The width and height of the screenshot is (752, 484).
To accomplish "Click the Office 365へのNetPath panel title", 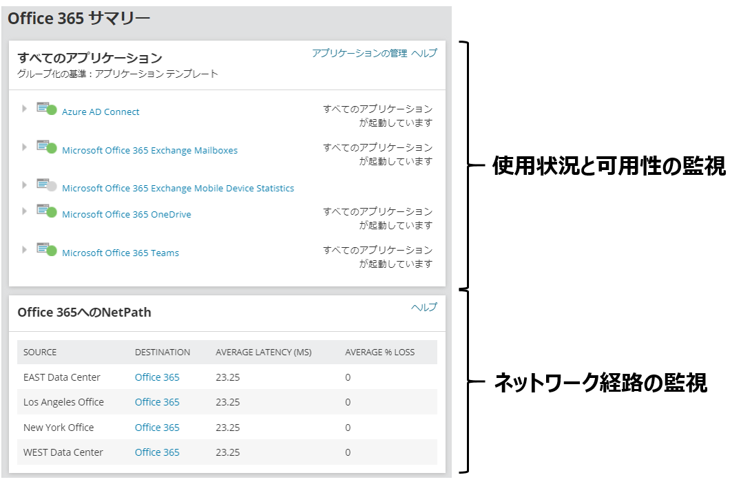I will coord(85,313).
